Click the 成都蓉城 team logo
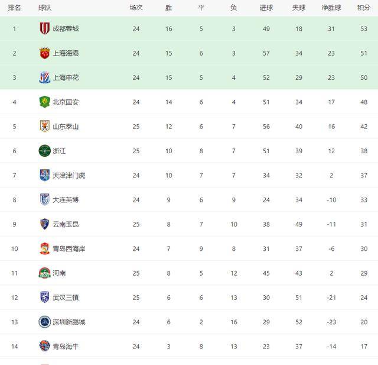The image size is (378, 365). tap(45, 28)
